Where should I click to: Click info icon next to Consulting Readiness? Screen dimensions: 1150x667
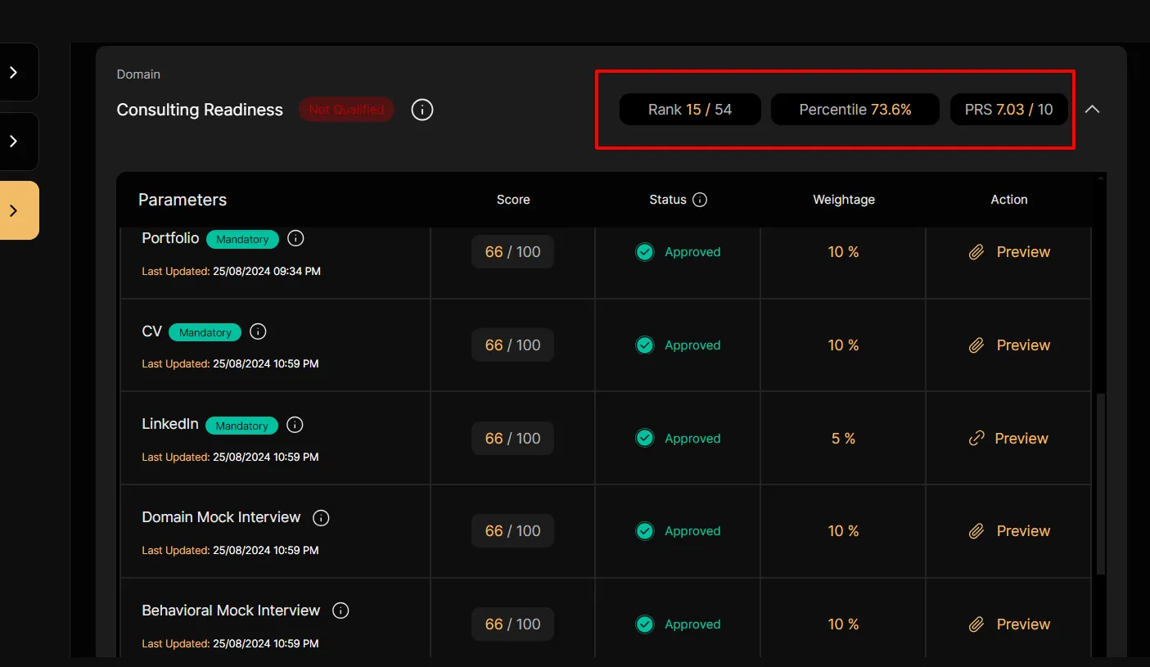(x=422, y=110)
